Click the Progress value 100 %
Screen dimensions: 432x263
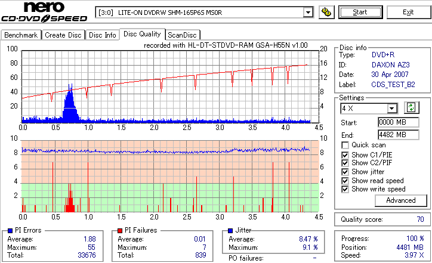[x=415, y=239]
